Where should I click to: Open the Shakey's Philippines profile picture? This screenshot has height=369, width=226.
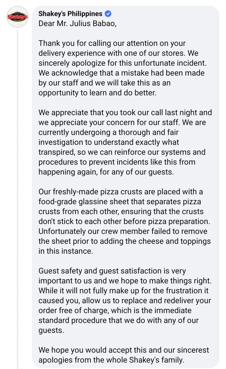tap(18, 17)
